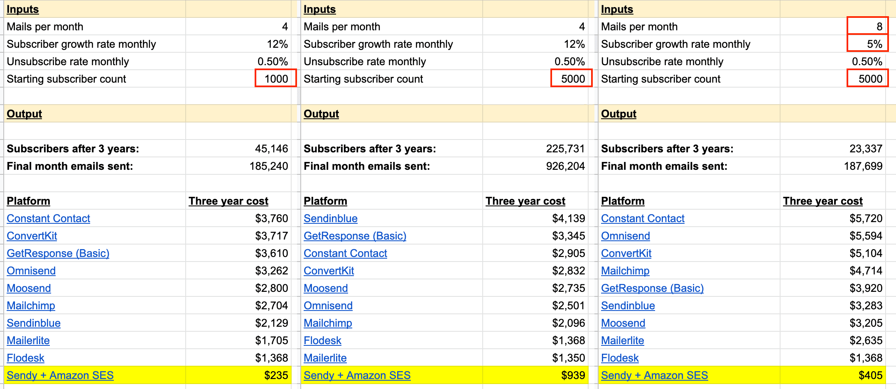Click the $1,350 Mailerlite cost cell

pyautogui.click(x=535, y=358)
